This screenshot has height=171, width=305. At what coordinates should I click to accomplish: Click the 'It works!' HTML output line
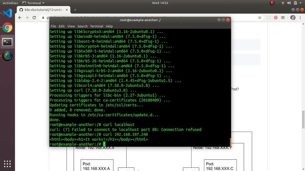click(99, 139)
